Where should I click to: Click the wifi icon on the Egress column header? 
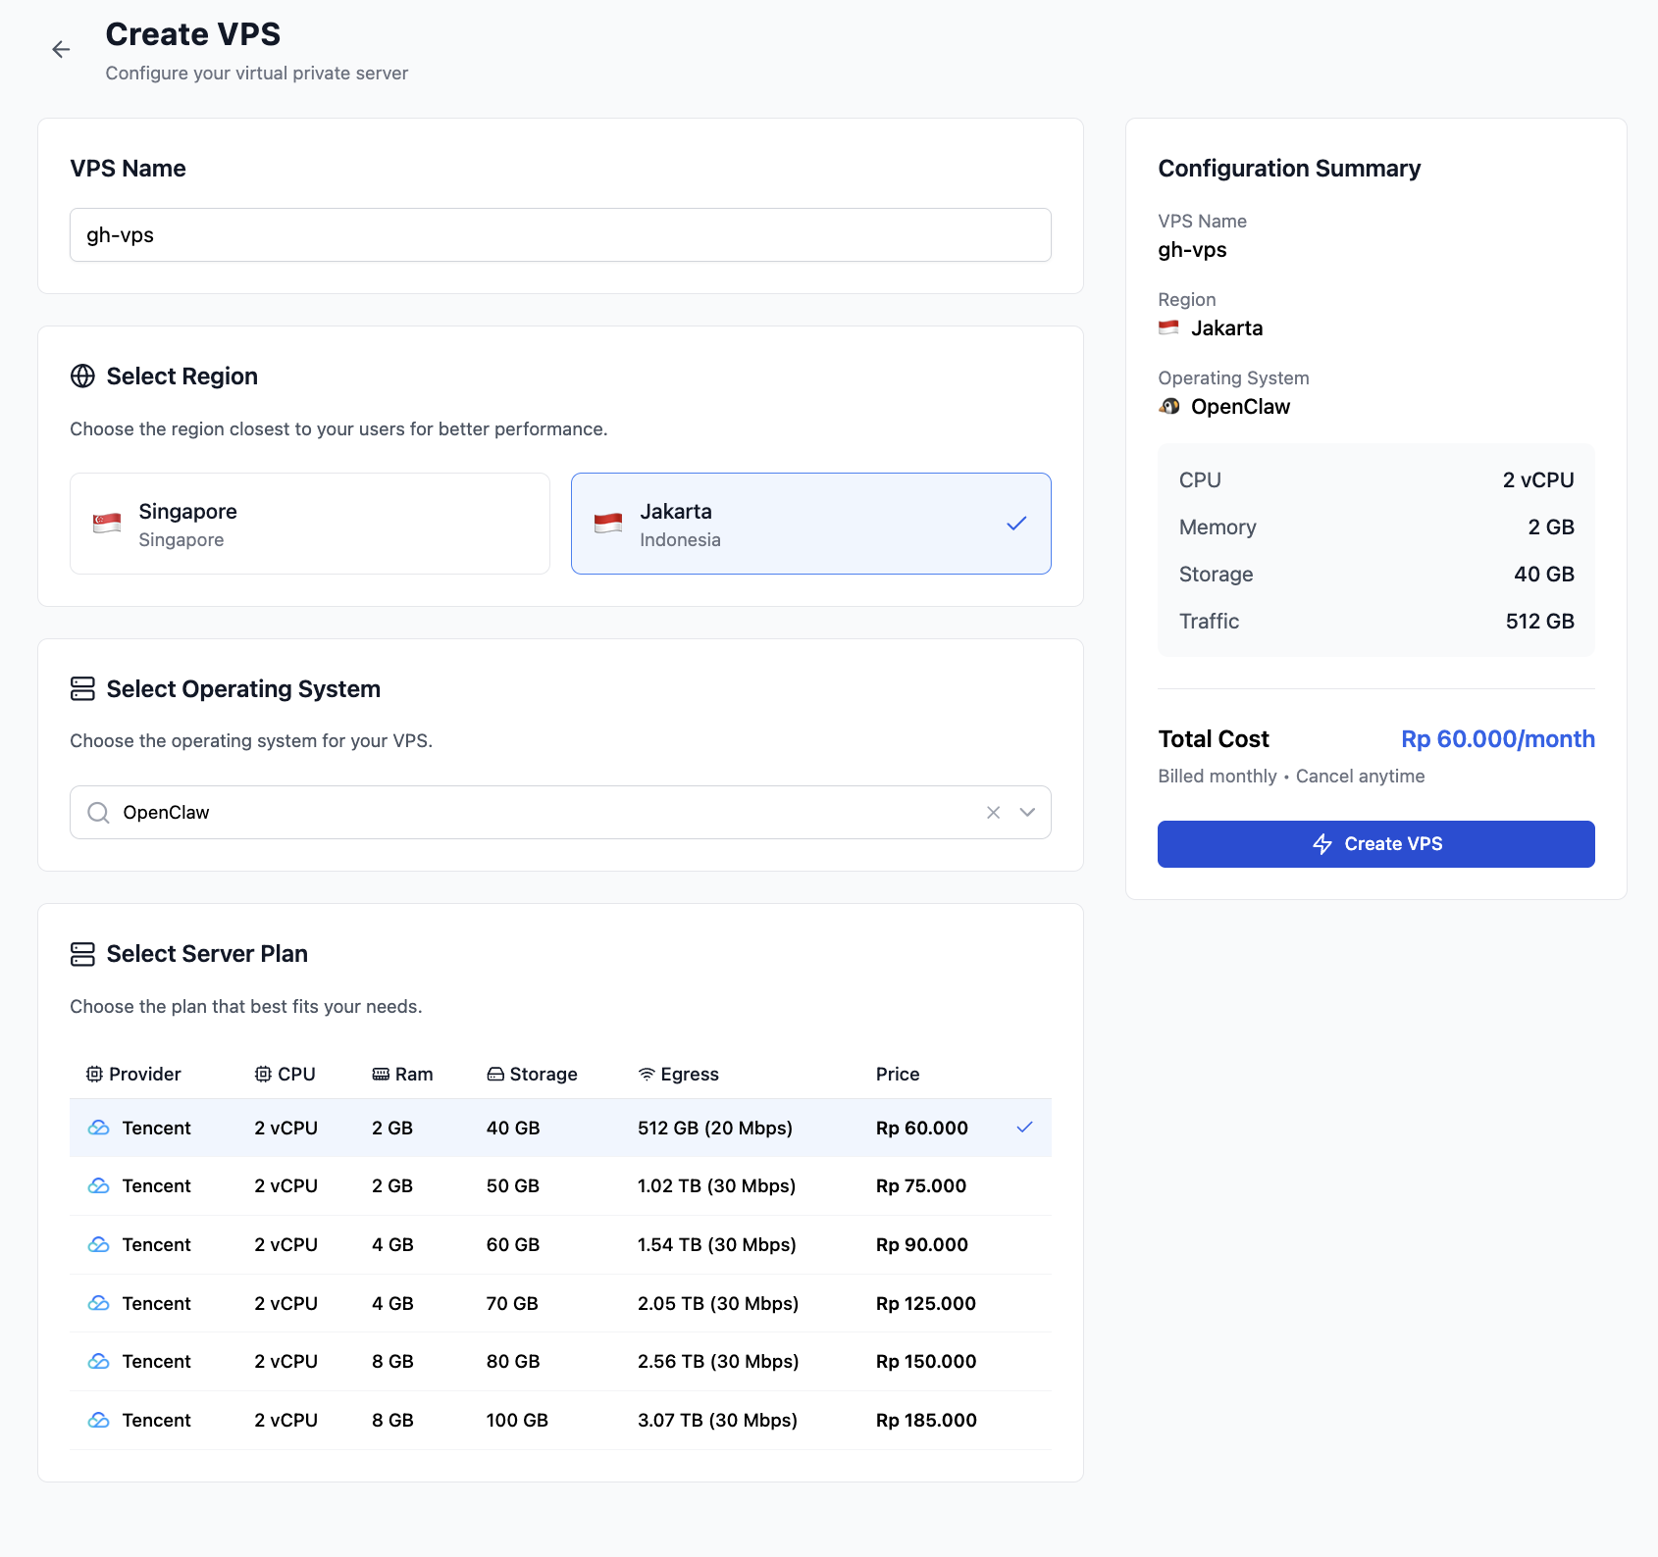point(646,1073)
